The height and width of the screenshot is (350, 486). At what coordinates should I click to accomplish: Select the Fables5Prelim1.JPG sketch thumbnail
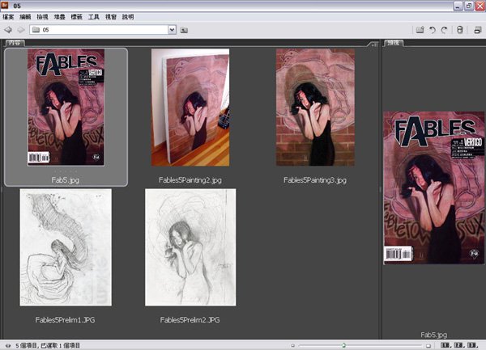point(66,247)
